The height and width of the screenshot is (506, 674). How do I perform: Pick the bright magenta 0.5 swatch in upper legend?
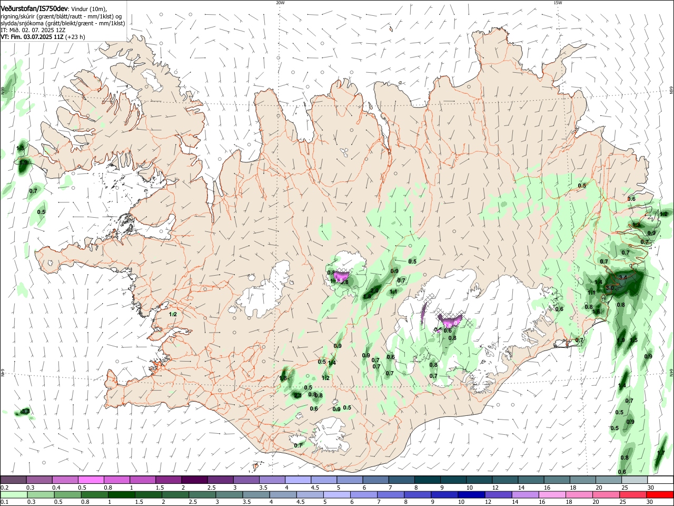pos(91,480)
